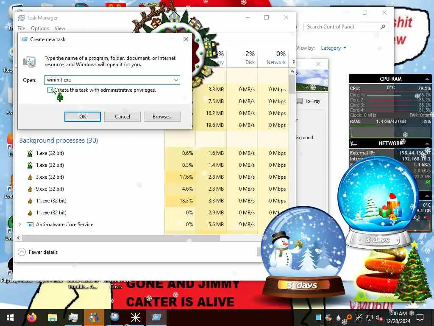Image resolution: width=434 pixels, height=326 pixels.
Task: Click the Background processes (30) heading
Action: click(x=58, y=141)
